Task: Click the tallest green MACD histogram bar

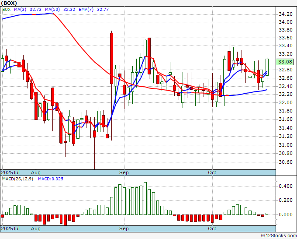Action: coord(145,198)
